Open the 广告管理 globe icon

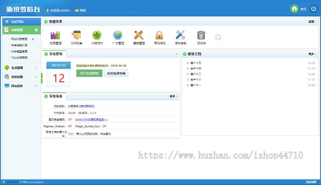point(118,35)
